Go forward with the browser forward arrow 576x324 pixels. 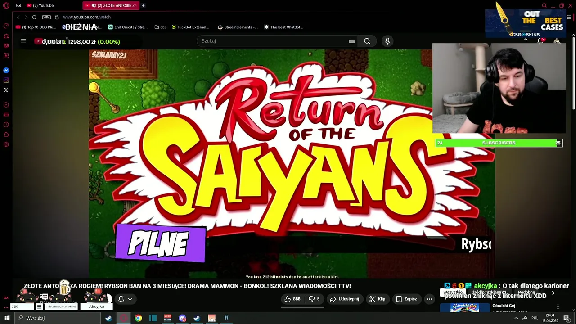click(x=26, y=17)
